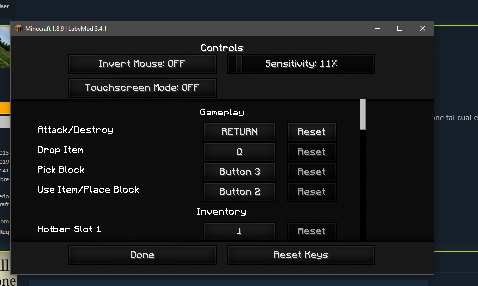Click the Hotbar Slot 1 label
The width and height of the screenshot is (478, 286).
point(69,229)
